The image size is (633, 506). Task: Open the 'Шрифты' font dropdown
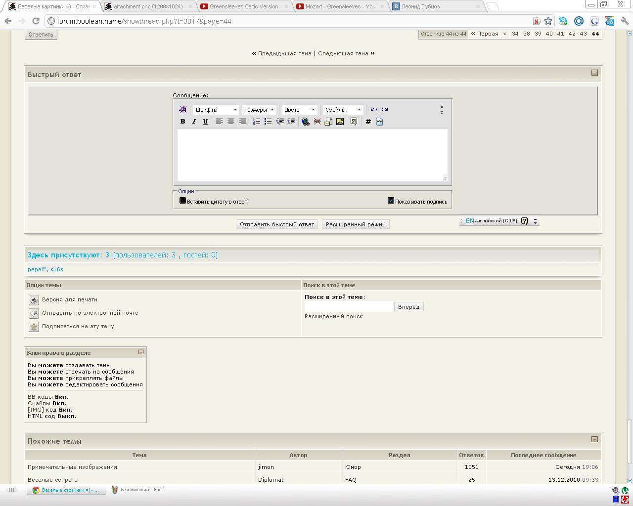click(x=216, y=110)
